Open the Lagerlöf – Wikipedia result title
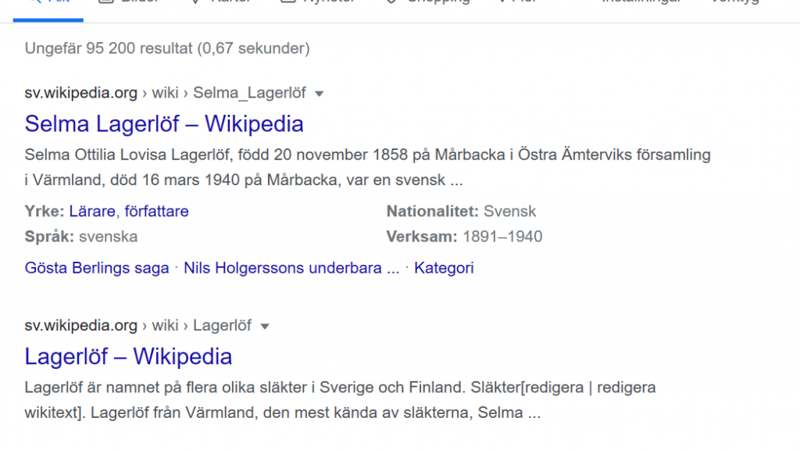The image size is (800, 450). 128,356
